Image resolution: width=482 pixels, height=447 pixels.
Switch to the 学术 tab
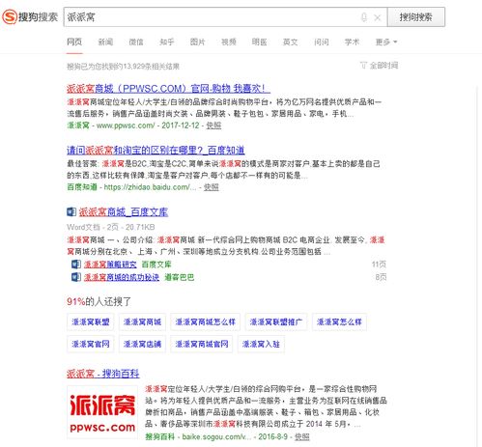tap(352, 42)
